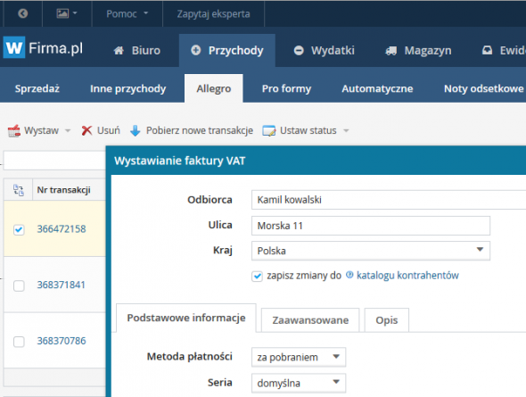The width and height of the screenshot is (526, 397).
Task: Switch to the Przychody section
Action: tap(227, 50)
